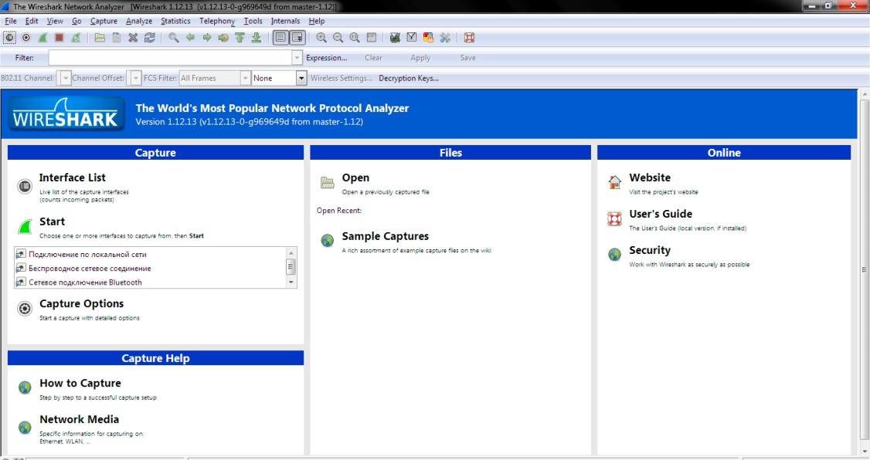Click the Expression... button
The image size is (870, 460).
click(x=326, y=58)
